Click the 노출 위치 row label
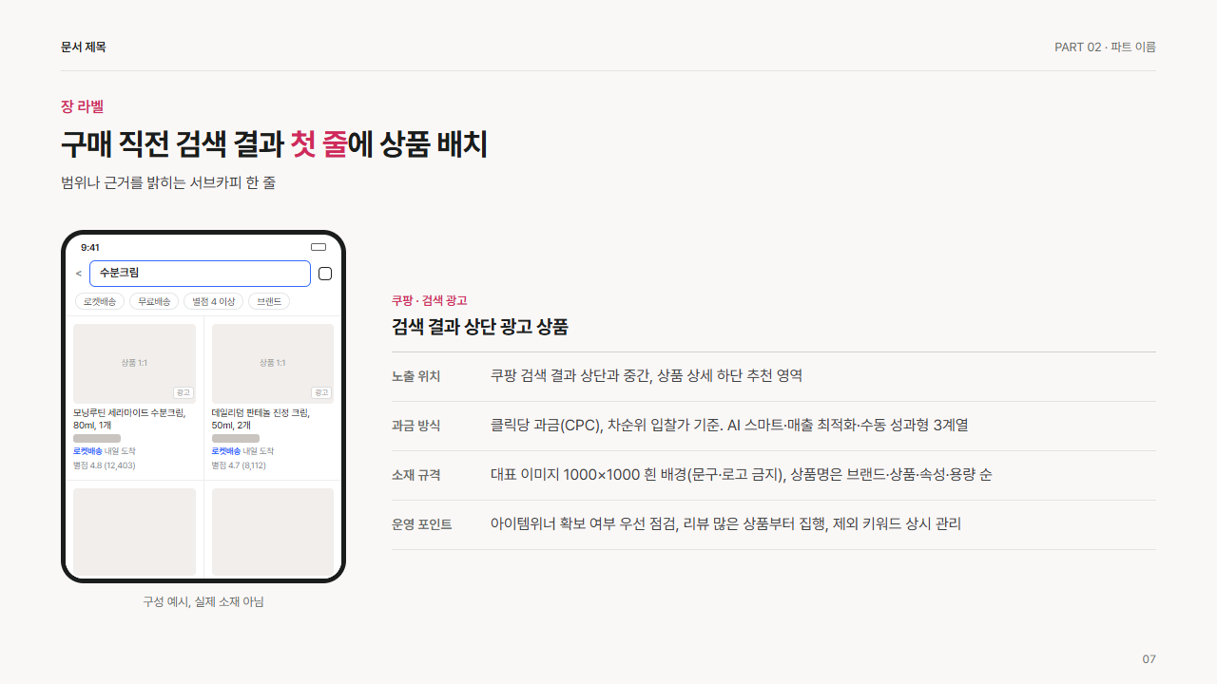This screenshot has height=684, width=1217. (416, 376)
